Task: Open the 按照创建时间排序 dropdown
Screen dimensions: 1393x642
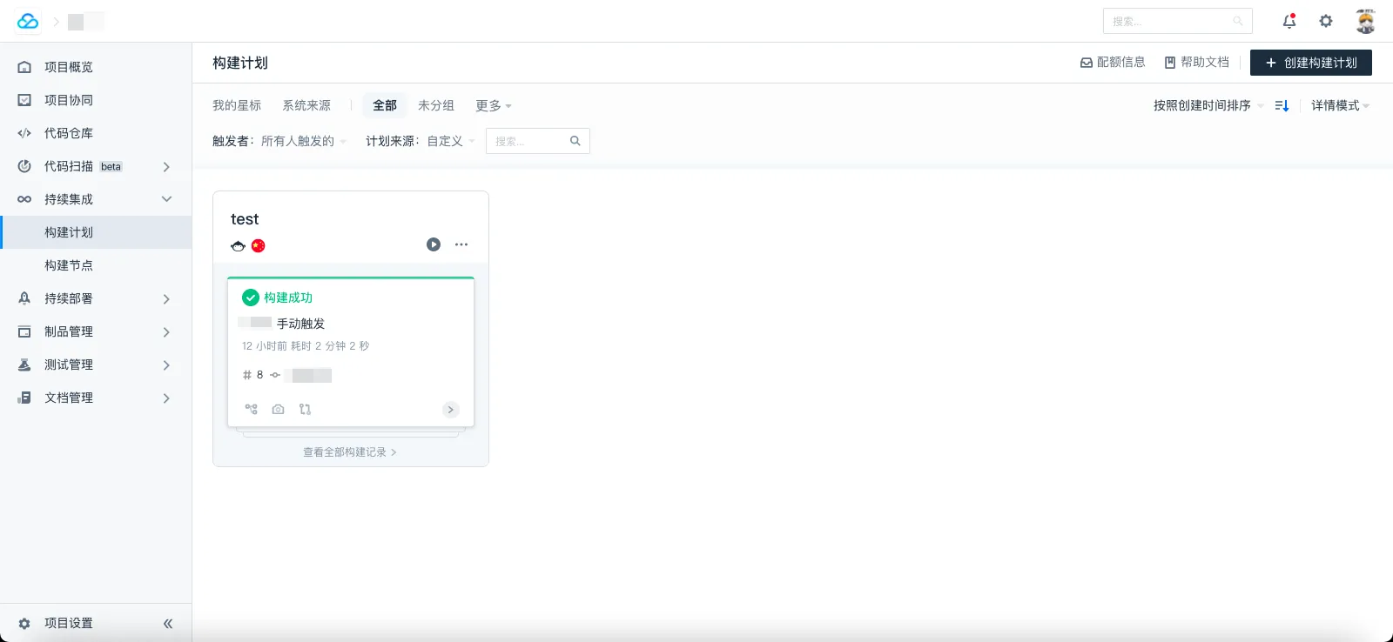Action: point(1208,105)
